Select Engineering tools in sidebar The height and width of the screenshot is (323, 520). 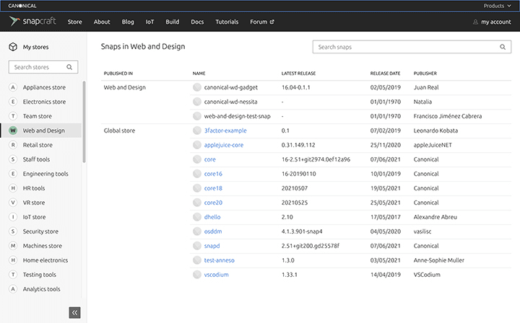[45, 174]
